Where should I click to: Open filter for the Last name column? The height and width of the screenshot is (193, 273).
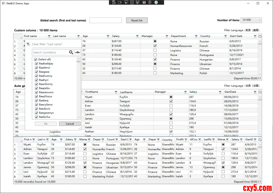point(79,36)
